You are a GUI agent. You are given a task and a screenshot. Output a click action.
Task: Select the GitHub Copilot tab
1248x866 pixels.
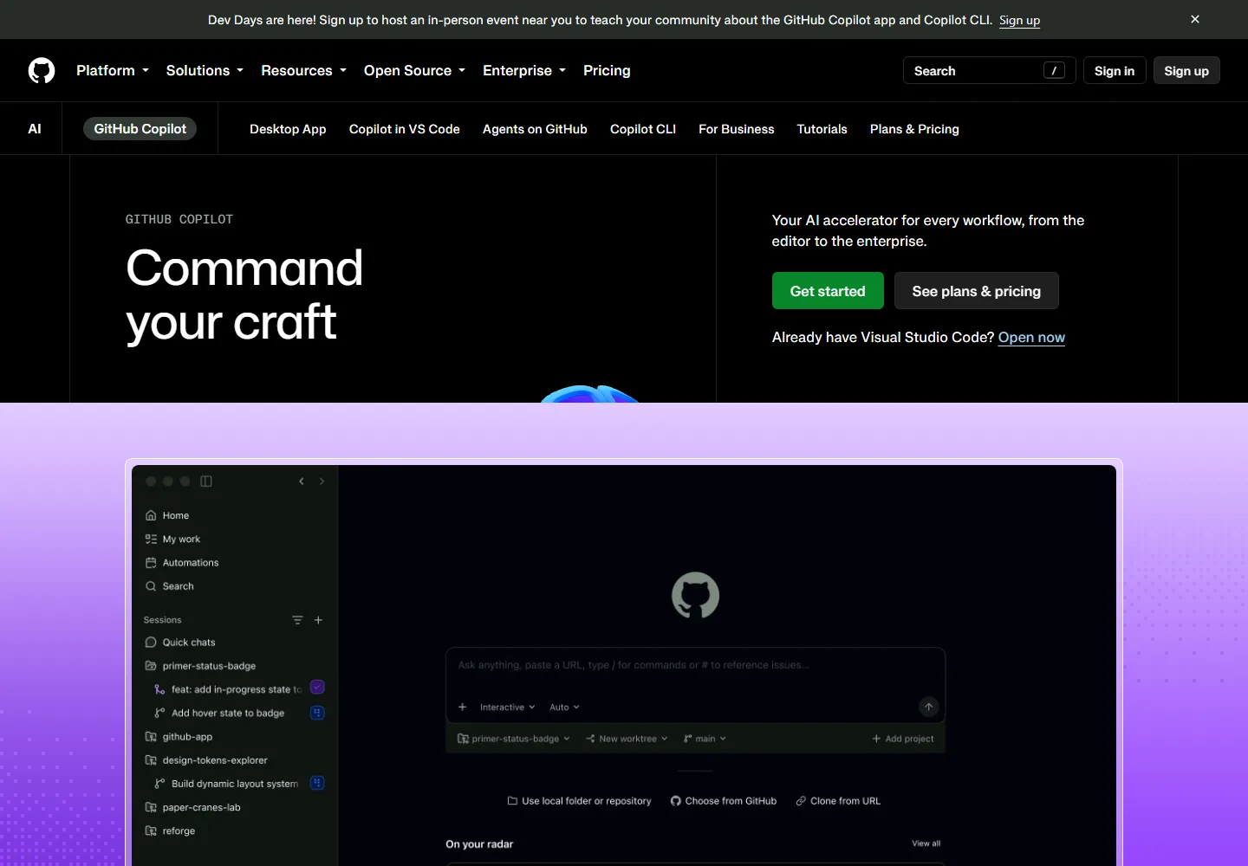tap(140, 129)
